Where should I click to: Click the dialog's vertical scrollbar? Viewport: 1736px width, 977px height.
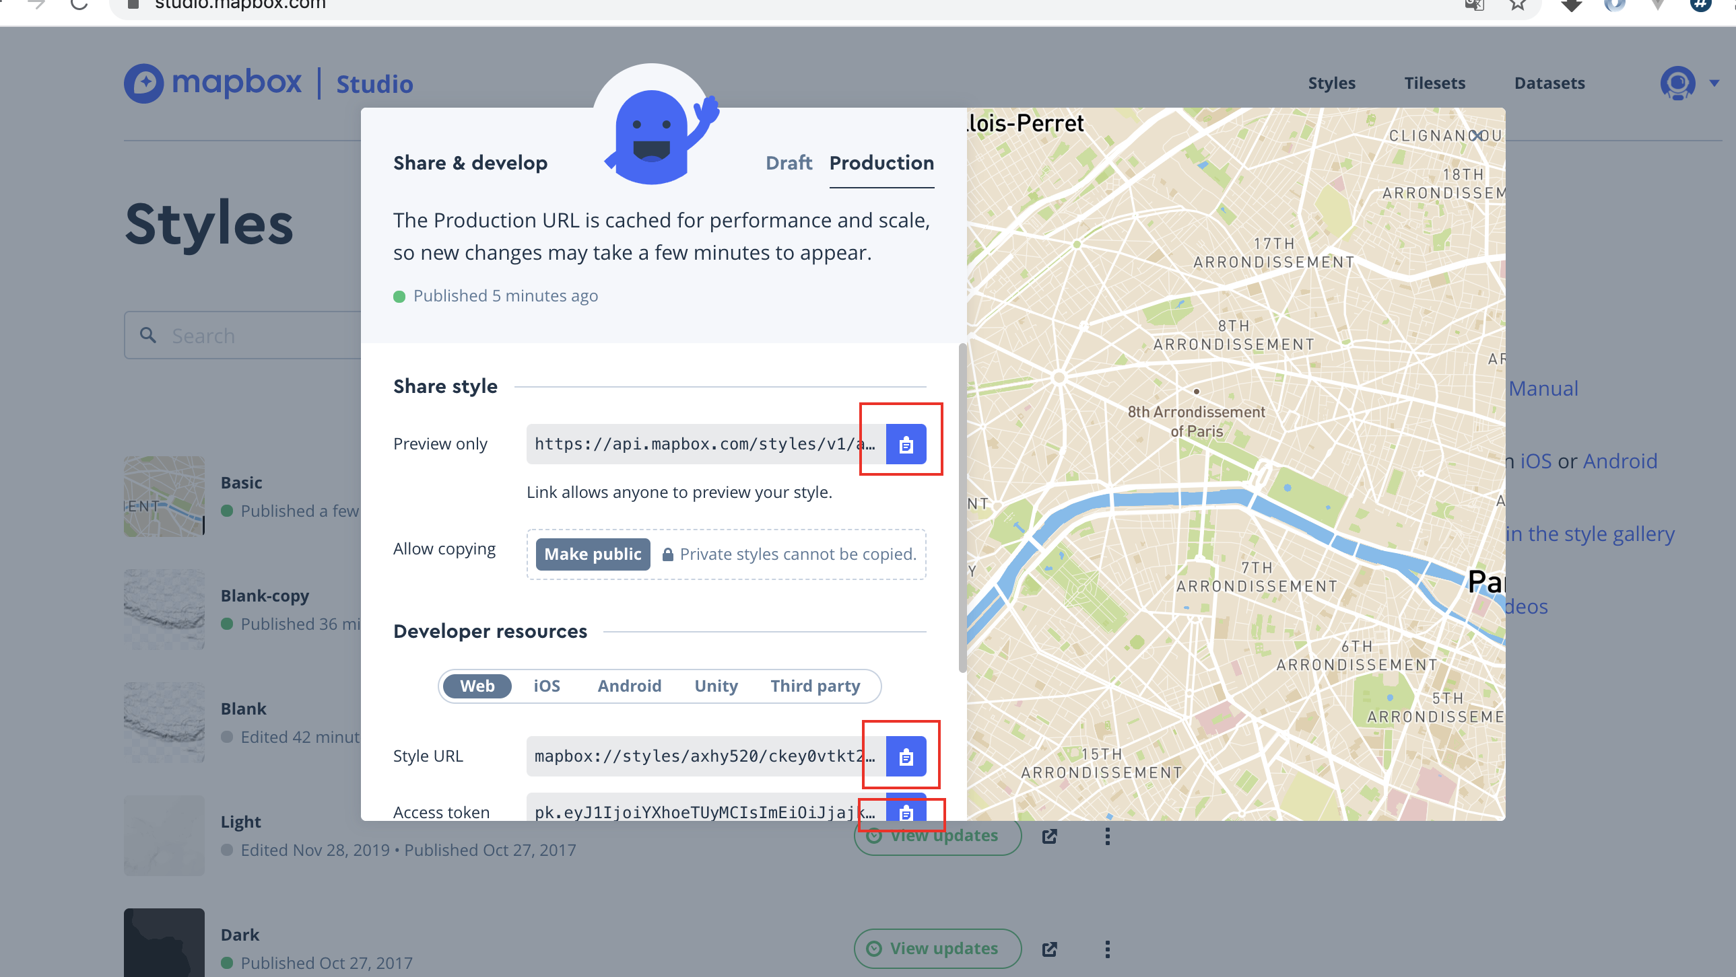click(x=962, y=509)
